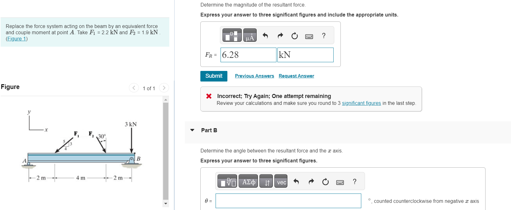
Task: Click the redo icon in Part A toolbar
Action: [x=280, y=35]
